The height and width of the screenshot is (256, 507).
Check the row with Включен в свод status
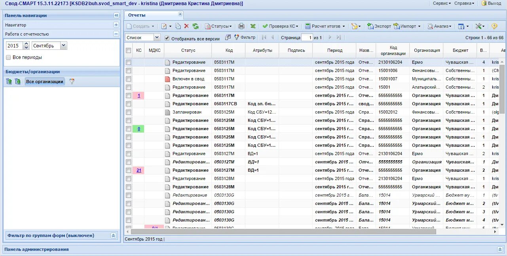pos(128,79)
